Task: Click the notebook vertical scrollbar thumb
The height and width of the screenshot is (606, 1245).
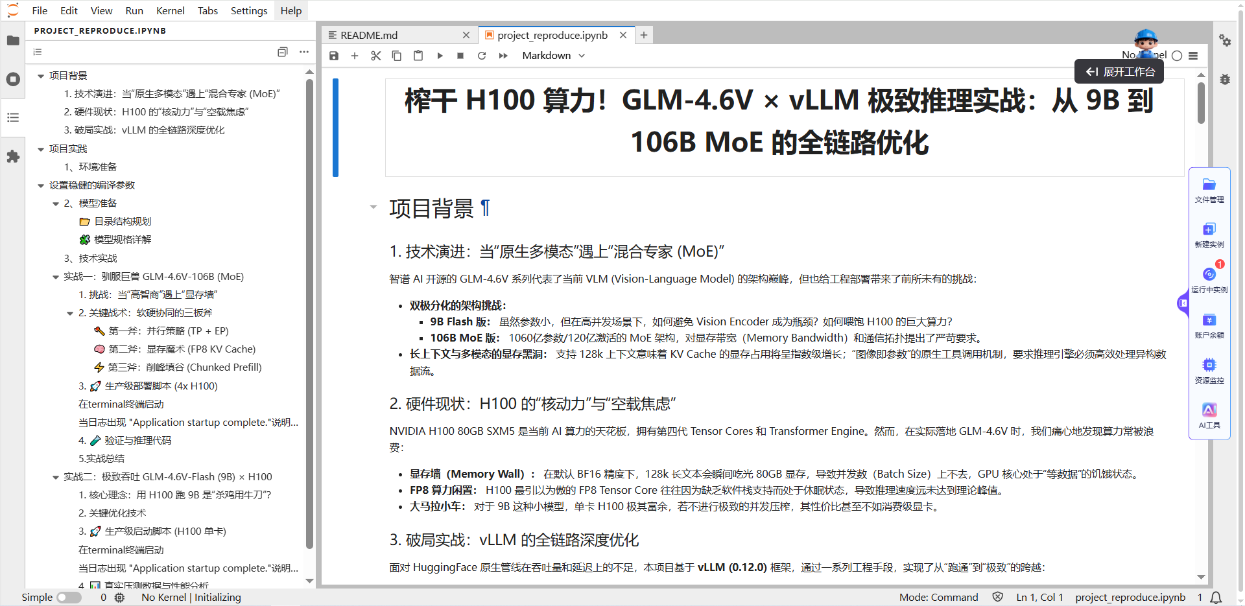Action: [x=1201, y=102]
